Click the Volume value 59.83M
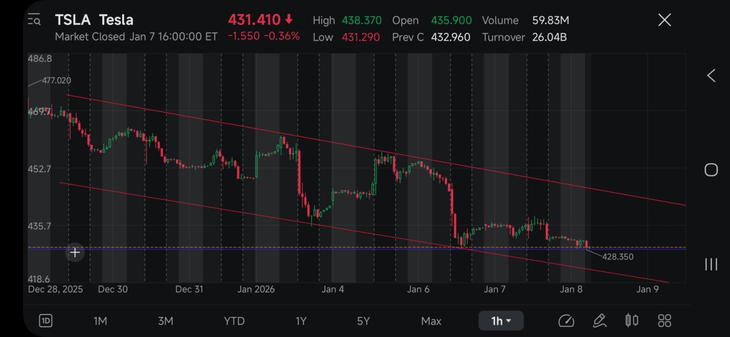Viewport: 730px width, 337px height. point(551,21)
